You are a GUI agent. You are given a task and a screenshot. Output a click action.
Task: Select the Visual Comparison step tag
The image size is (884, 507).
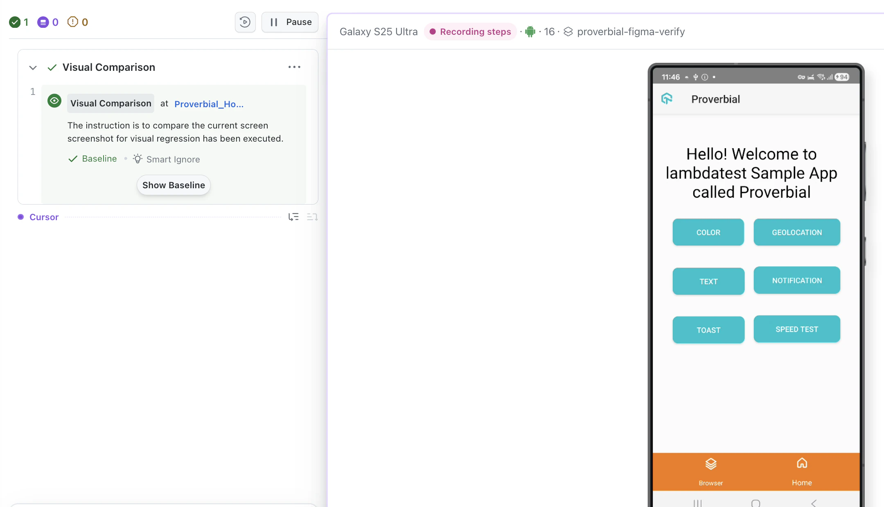coord(110,104)
